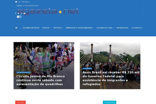The width and height of the screenshot is (156, 104).
Task: Click the date Sábado, 17 de junho de 2023
Action: (x=28, y=6)
